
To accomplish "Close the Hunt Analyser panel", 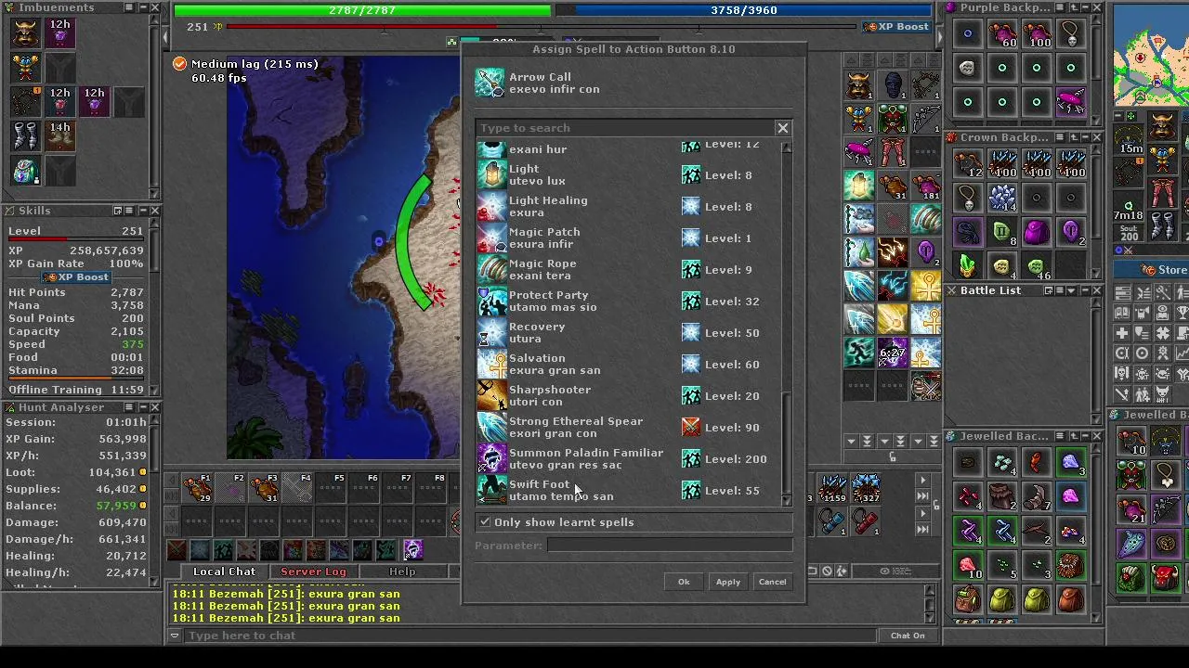I will 155,407.
